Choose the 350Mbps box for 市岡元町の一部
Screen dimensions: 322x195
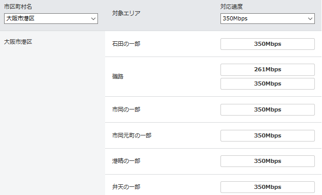coord(267,135)
